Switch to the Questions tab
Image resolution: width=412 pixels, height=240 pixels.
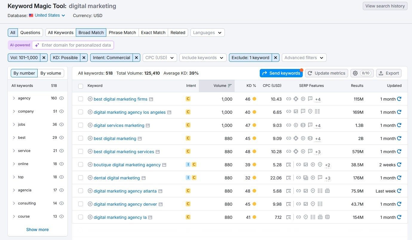pyautogui.click(x=30, y=33)
